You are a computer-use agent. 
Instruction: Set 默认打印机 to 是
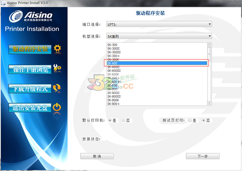pyautogui.click(x=110, y=120)
